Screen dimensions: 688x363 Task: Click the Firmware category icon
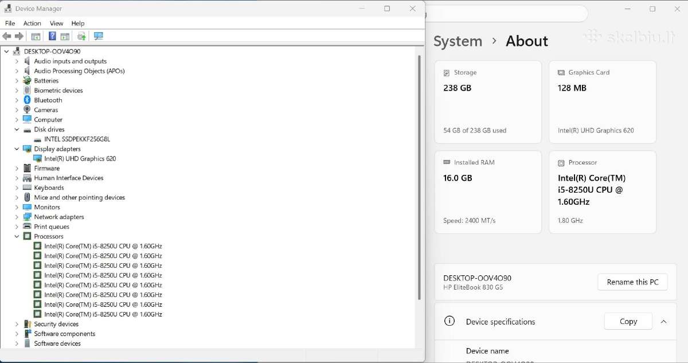(x=27, y=168)
